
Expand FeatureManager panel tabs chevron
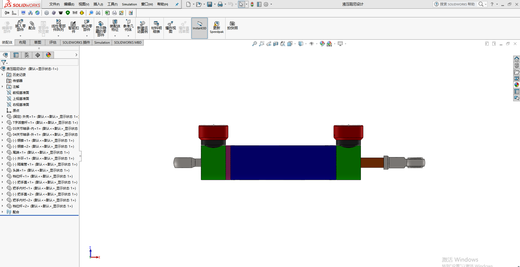76,55
